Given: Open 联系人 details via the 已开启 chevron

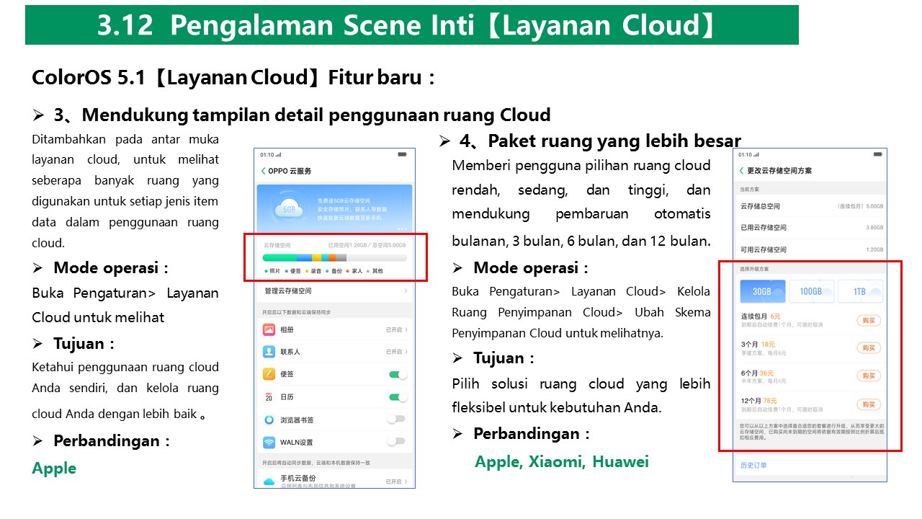Looking at the screenshot, I should (406, 352).
